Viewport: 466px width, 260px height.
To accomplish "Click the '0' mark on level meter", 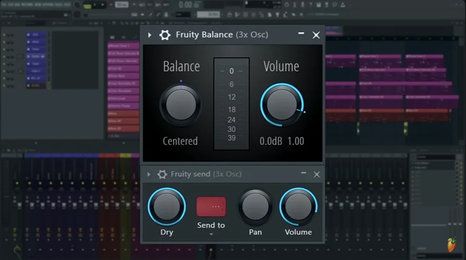I will 231,71.
